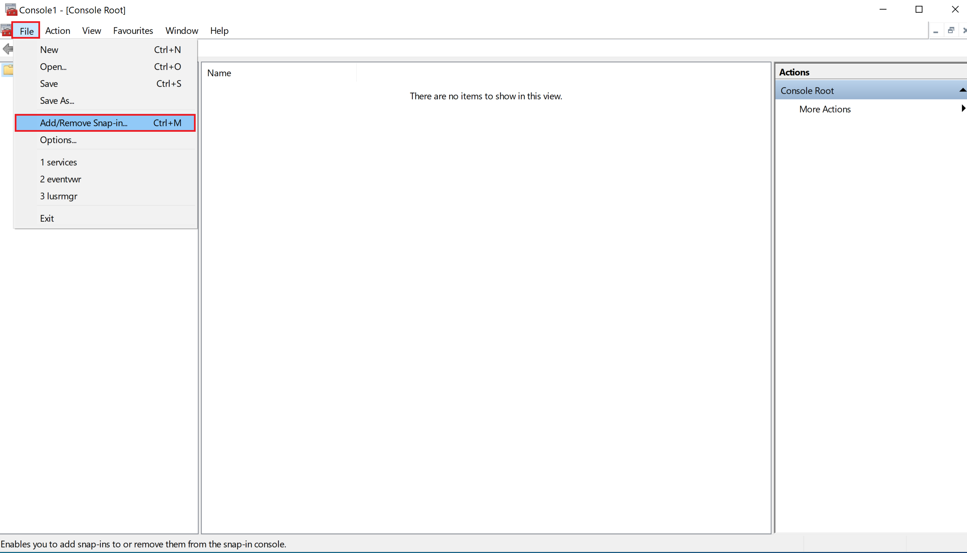967x553 pixels.
Task: Expand the More Actions submenu arrow
Action: tap(963, 108)
